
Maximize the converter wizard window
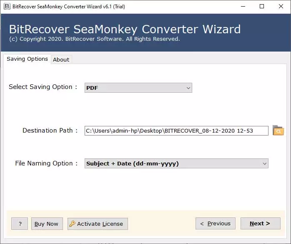(x=262, y=7)
